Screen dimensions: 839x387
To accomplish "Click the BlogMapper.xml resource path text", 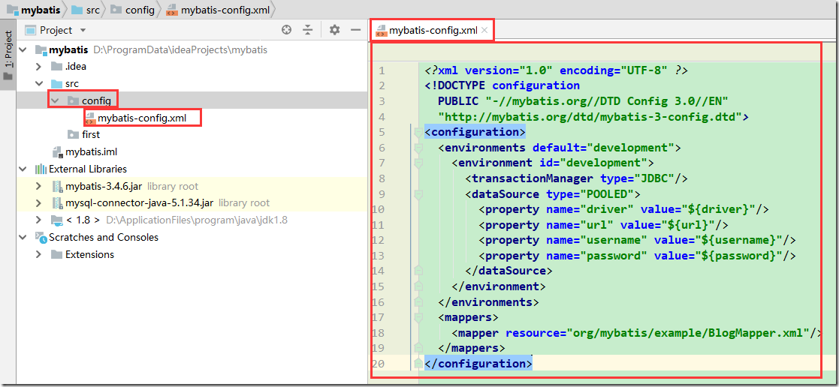I will point(687,333).
